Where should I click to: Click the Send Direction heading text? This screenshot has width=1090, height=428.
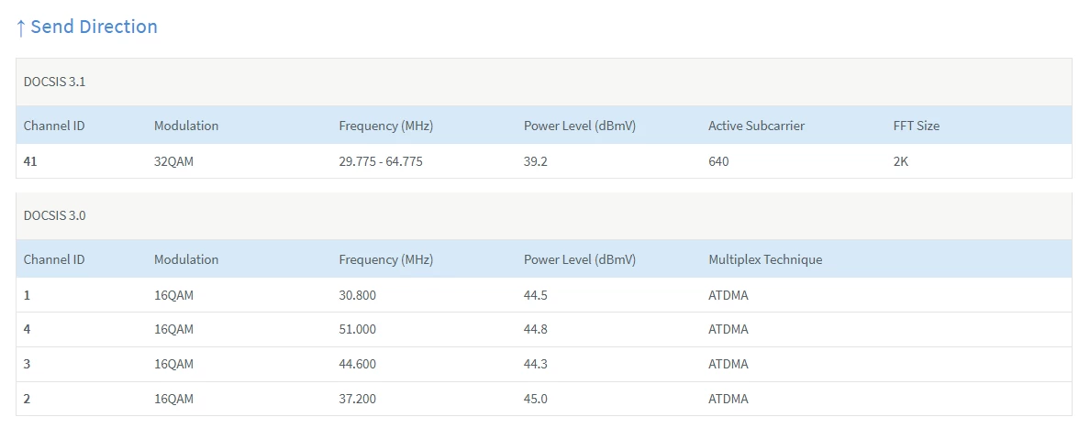pyautogui.click(x=94, y=27)
